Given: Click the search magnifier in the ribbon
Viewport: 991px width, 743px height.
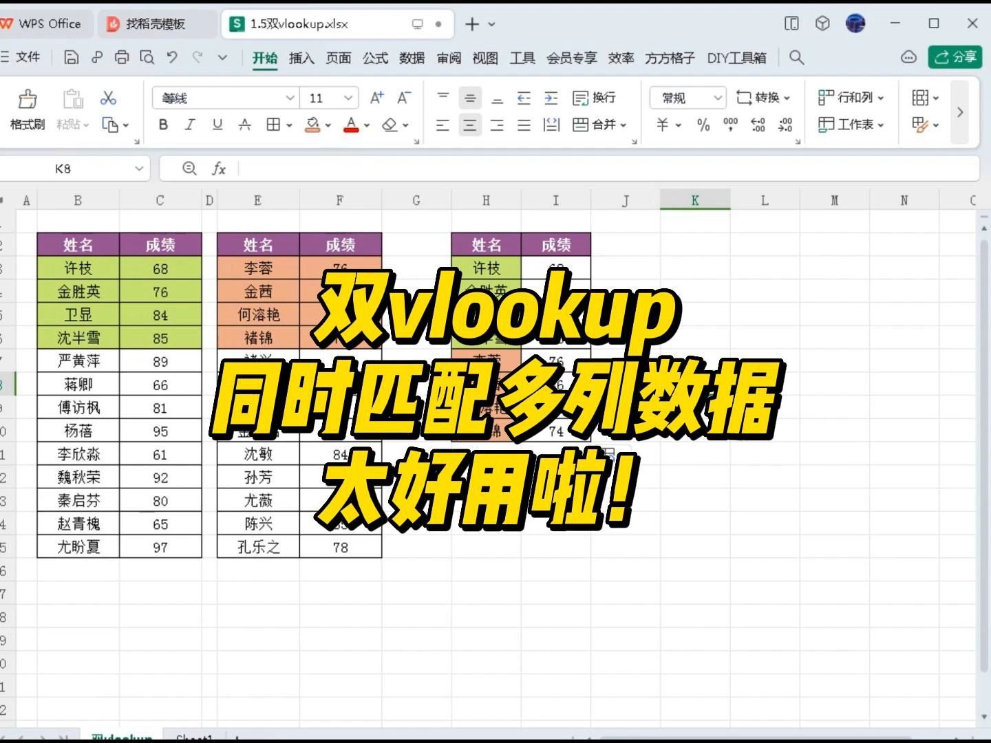Looking at the screenshot, I should coord(796,58).
